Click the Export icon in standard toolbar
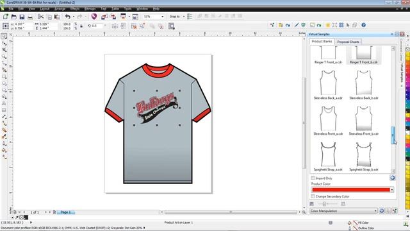The width and height of the screenshot is (410, 231). coord(113,17)
